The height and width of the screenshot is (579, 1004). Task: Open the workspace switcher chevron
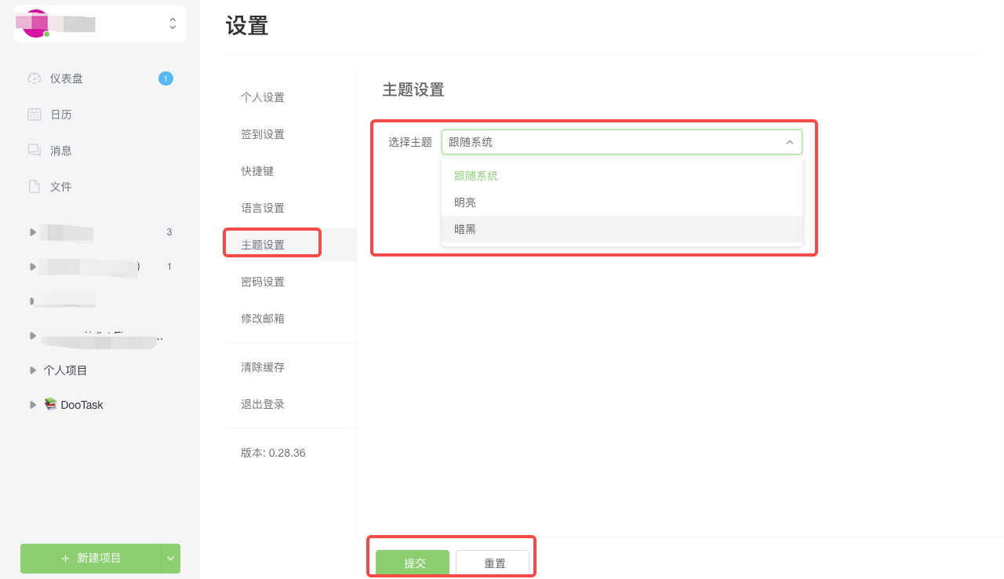(x=173, y=24)
